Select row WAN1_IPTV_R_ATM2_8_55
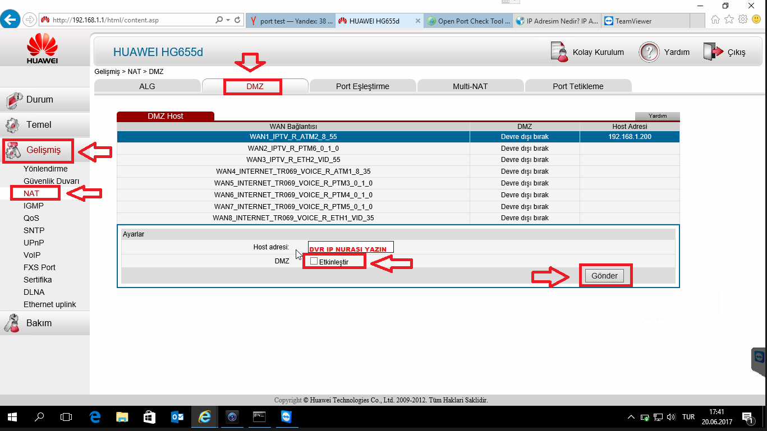 [x=398, y=137]
